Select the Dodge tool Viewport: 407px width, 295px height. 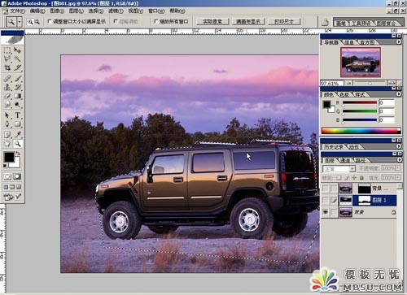(18, 104)
